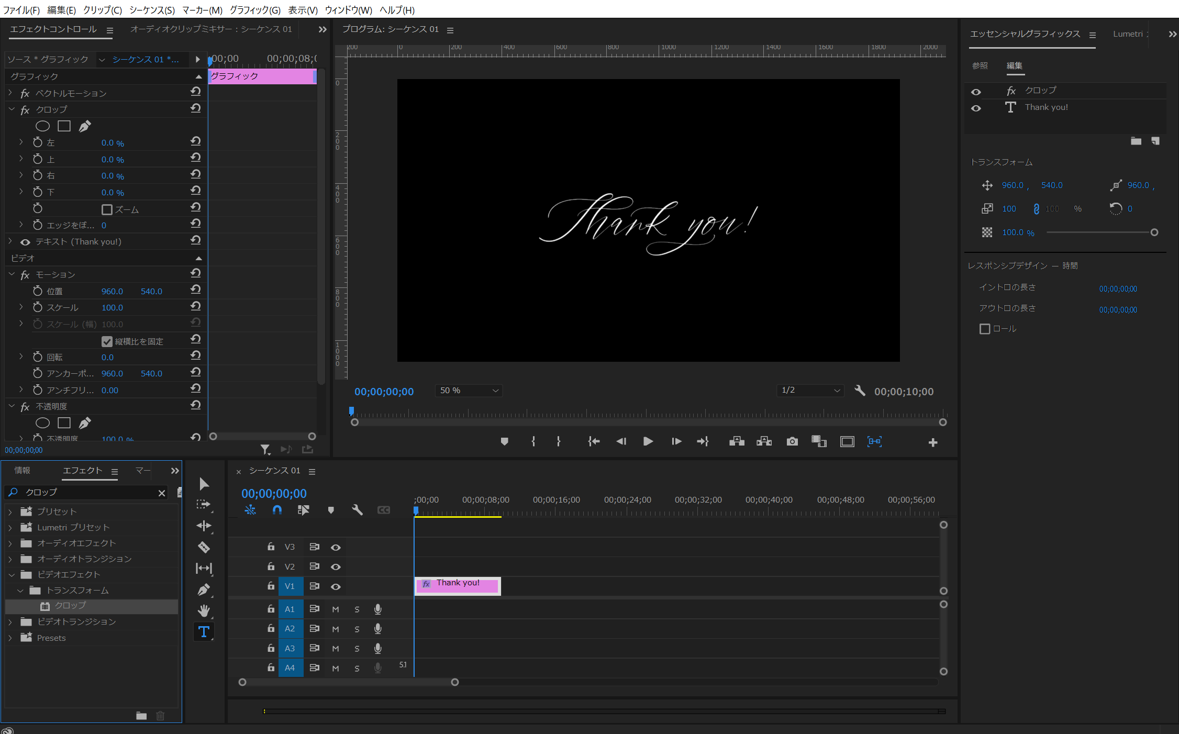Select the Hand tool
The image size is (1179, 734).
(204, 610)
